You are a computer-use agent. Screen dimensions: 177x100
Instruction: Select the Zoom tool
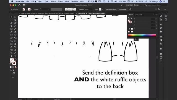pyautogui.click(x=15, y=56)
